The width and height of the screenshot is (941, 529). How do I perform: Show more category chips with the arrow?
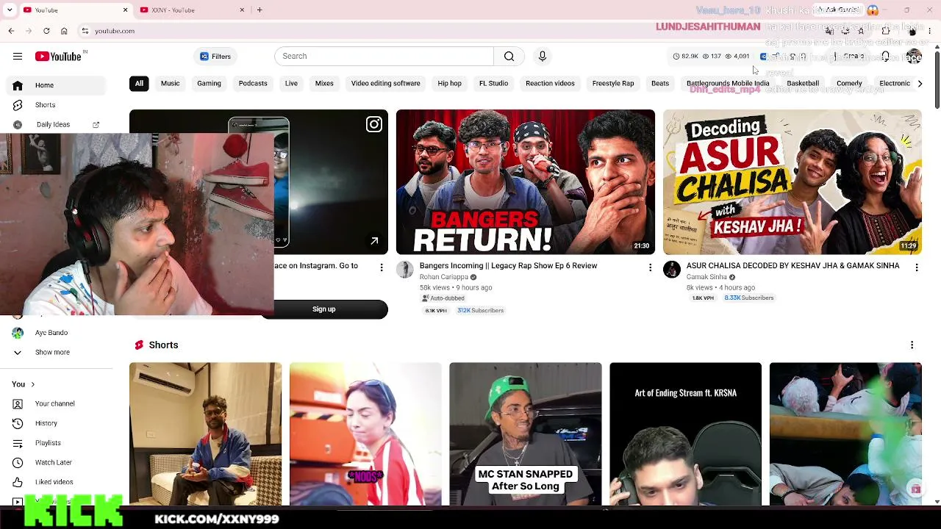tap(920, 84)
